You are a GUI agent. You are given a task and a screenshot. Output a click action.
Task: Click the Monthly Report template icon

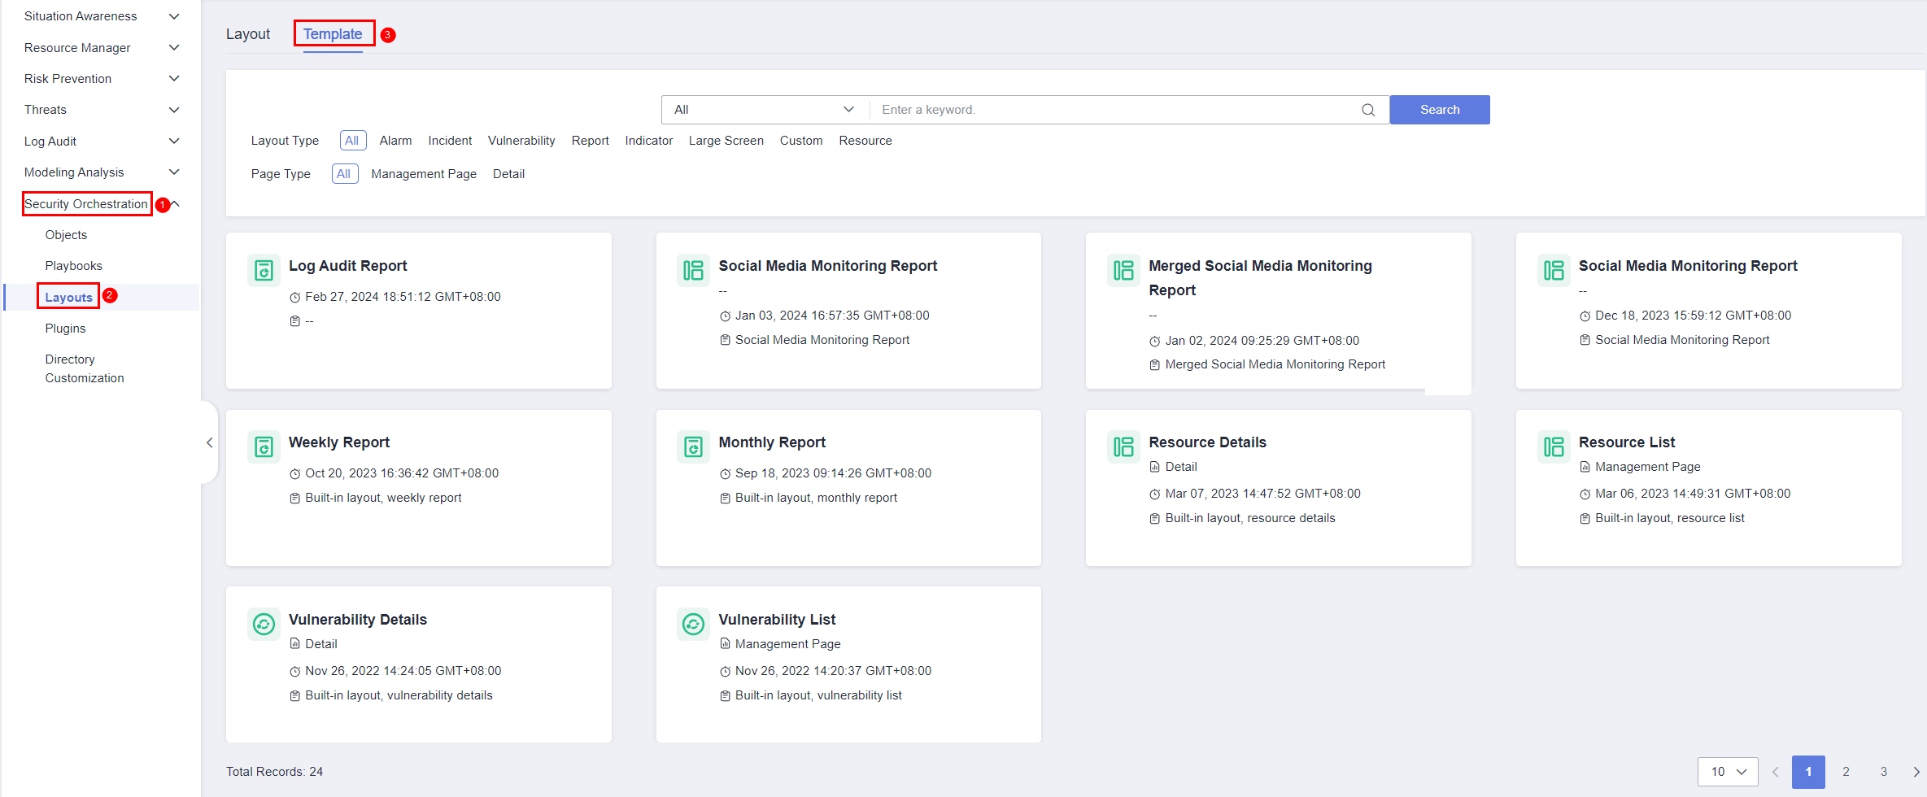(693, 446)
